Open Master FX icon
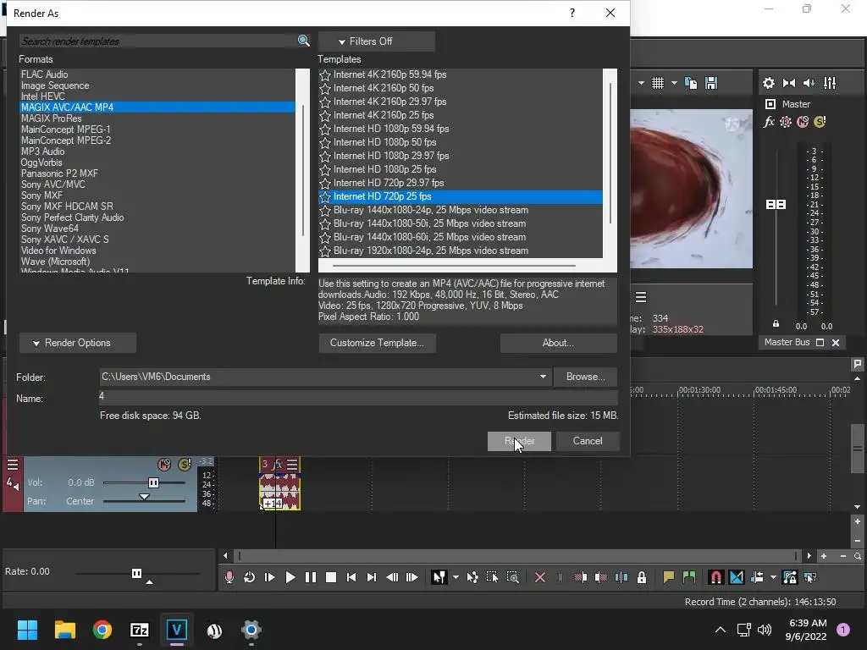Viewport: 867px width, 650px height. (769, 122)
